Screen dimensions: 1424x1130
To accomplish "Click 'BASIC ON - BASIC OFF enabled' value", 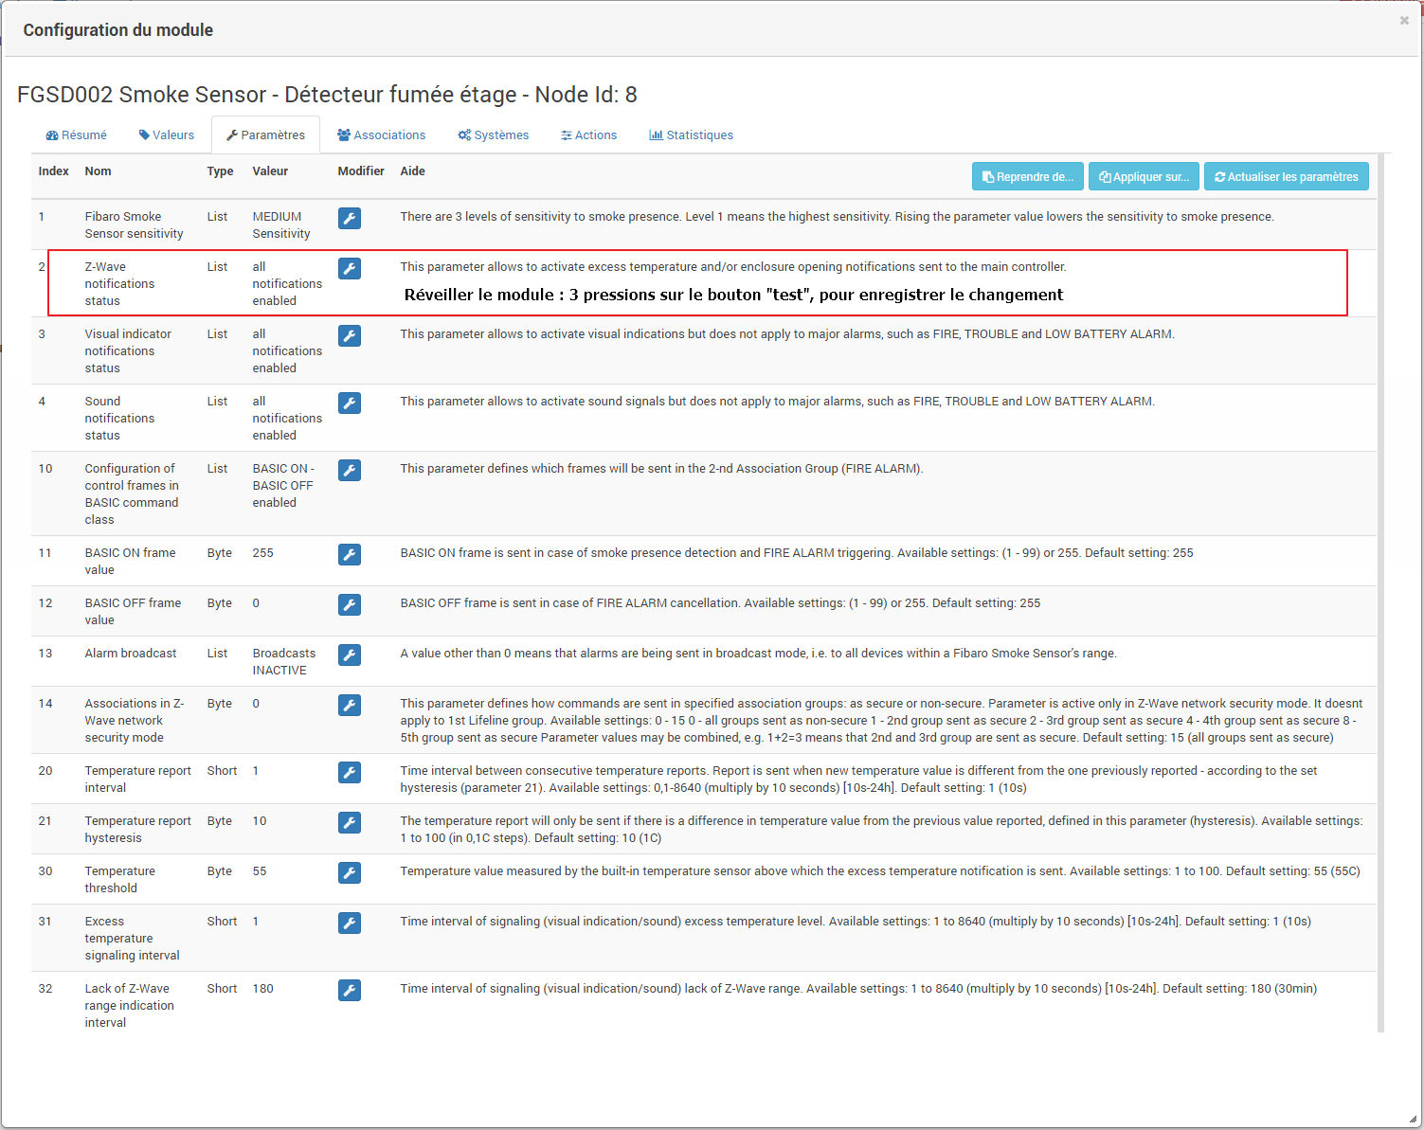I will pyautogui.click(x=283, y=486).
